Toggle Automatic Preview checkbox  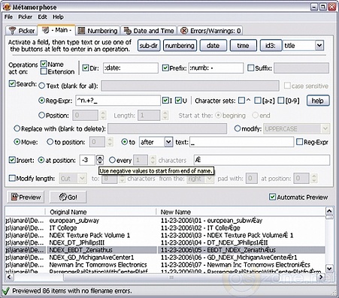click(272, 197)
